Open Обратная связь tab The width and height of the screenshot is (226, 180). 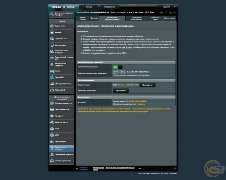[155, 18]
